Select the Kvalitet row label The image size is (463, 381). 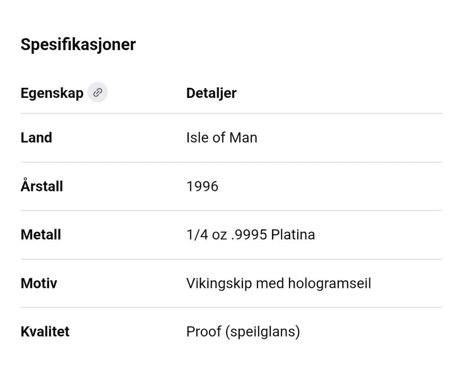[45, 331]
